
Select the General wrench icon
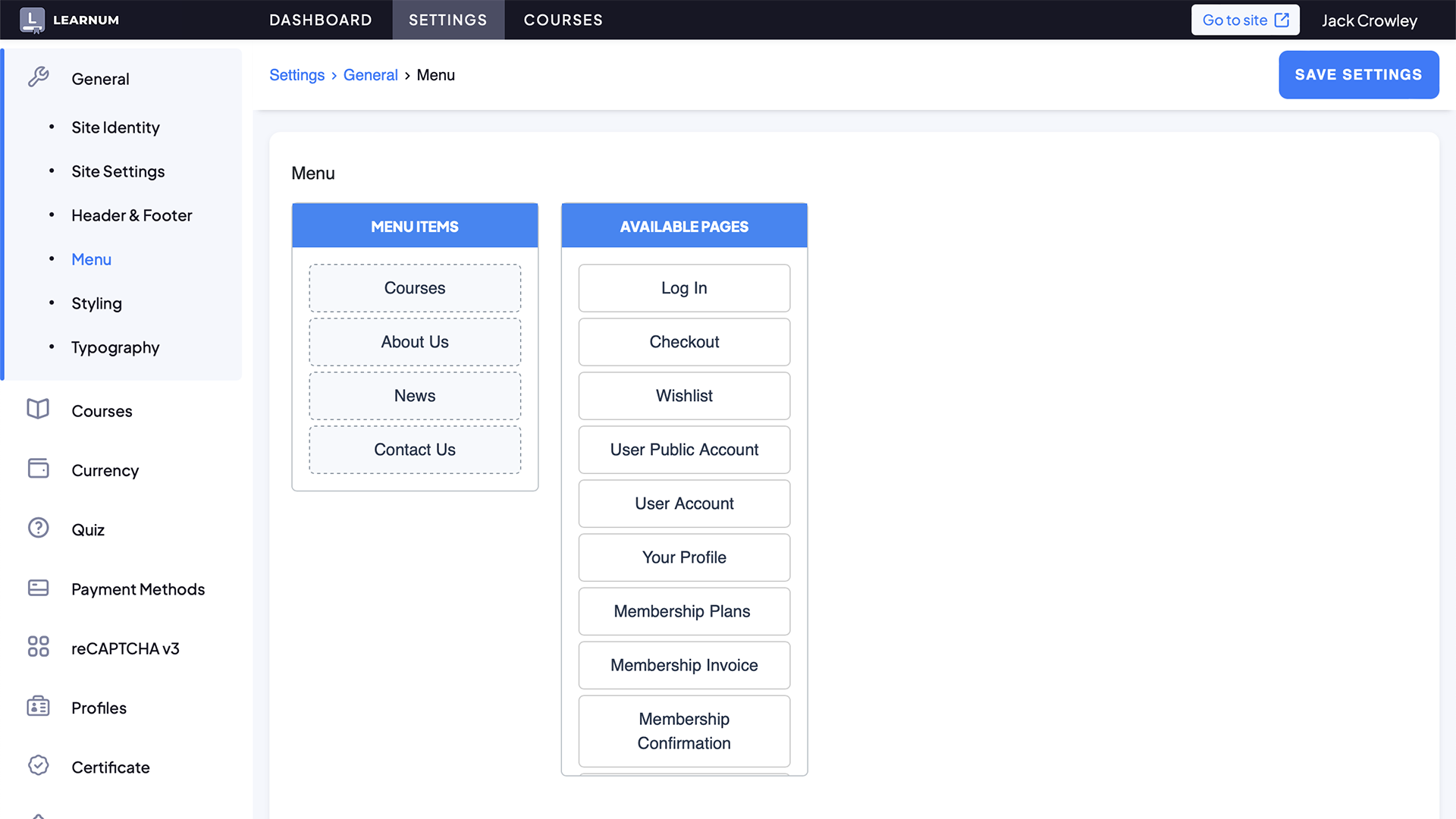click(38, 78)
